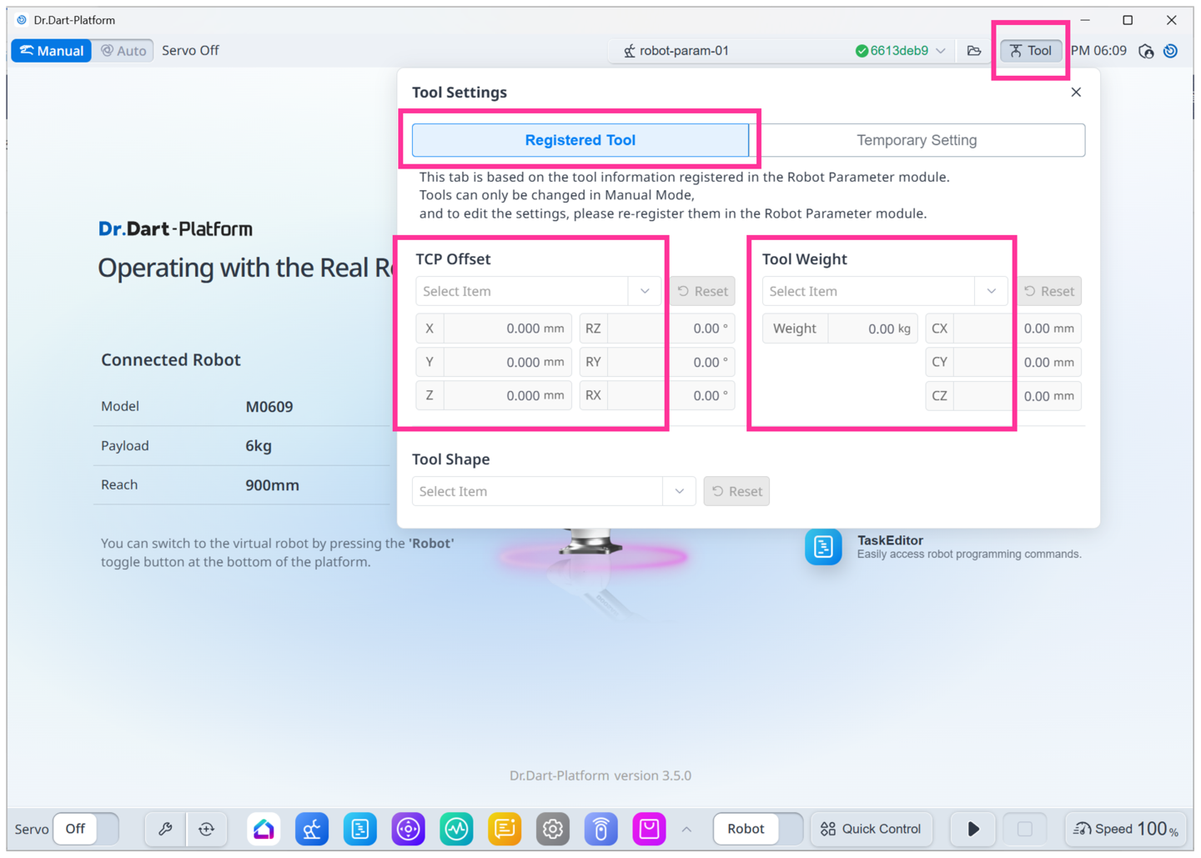Adjust the Speed 100% control

1125,829
